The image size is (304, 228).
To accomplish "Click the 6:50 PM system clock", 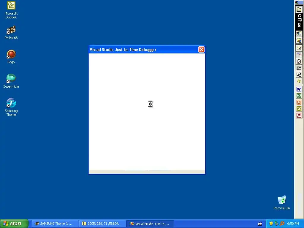I will [x=293, y=224].
